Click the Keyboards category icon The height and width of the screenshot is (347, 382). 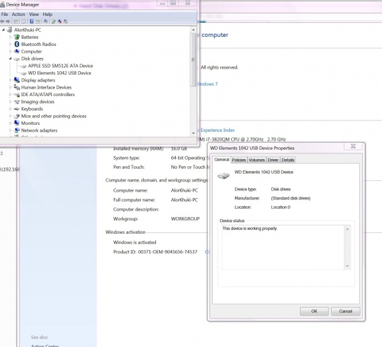(x=17, y=109)
